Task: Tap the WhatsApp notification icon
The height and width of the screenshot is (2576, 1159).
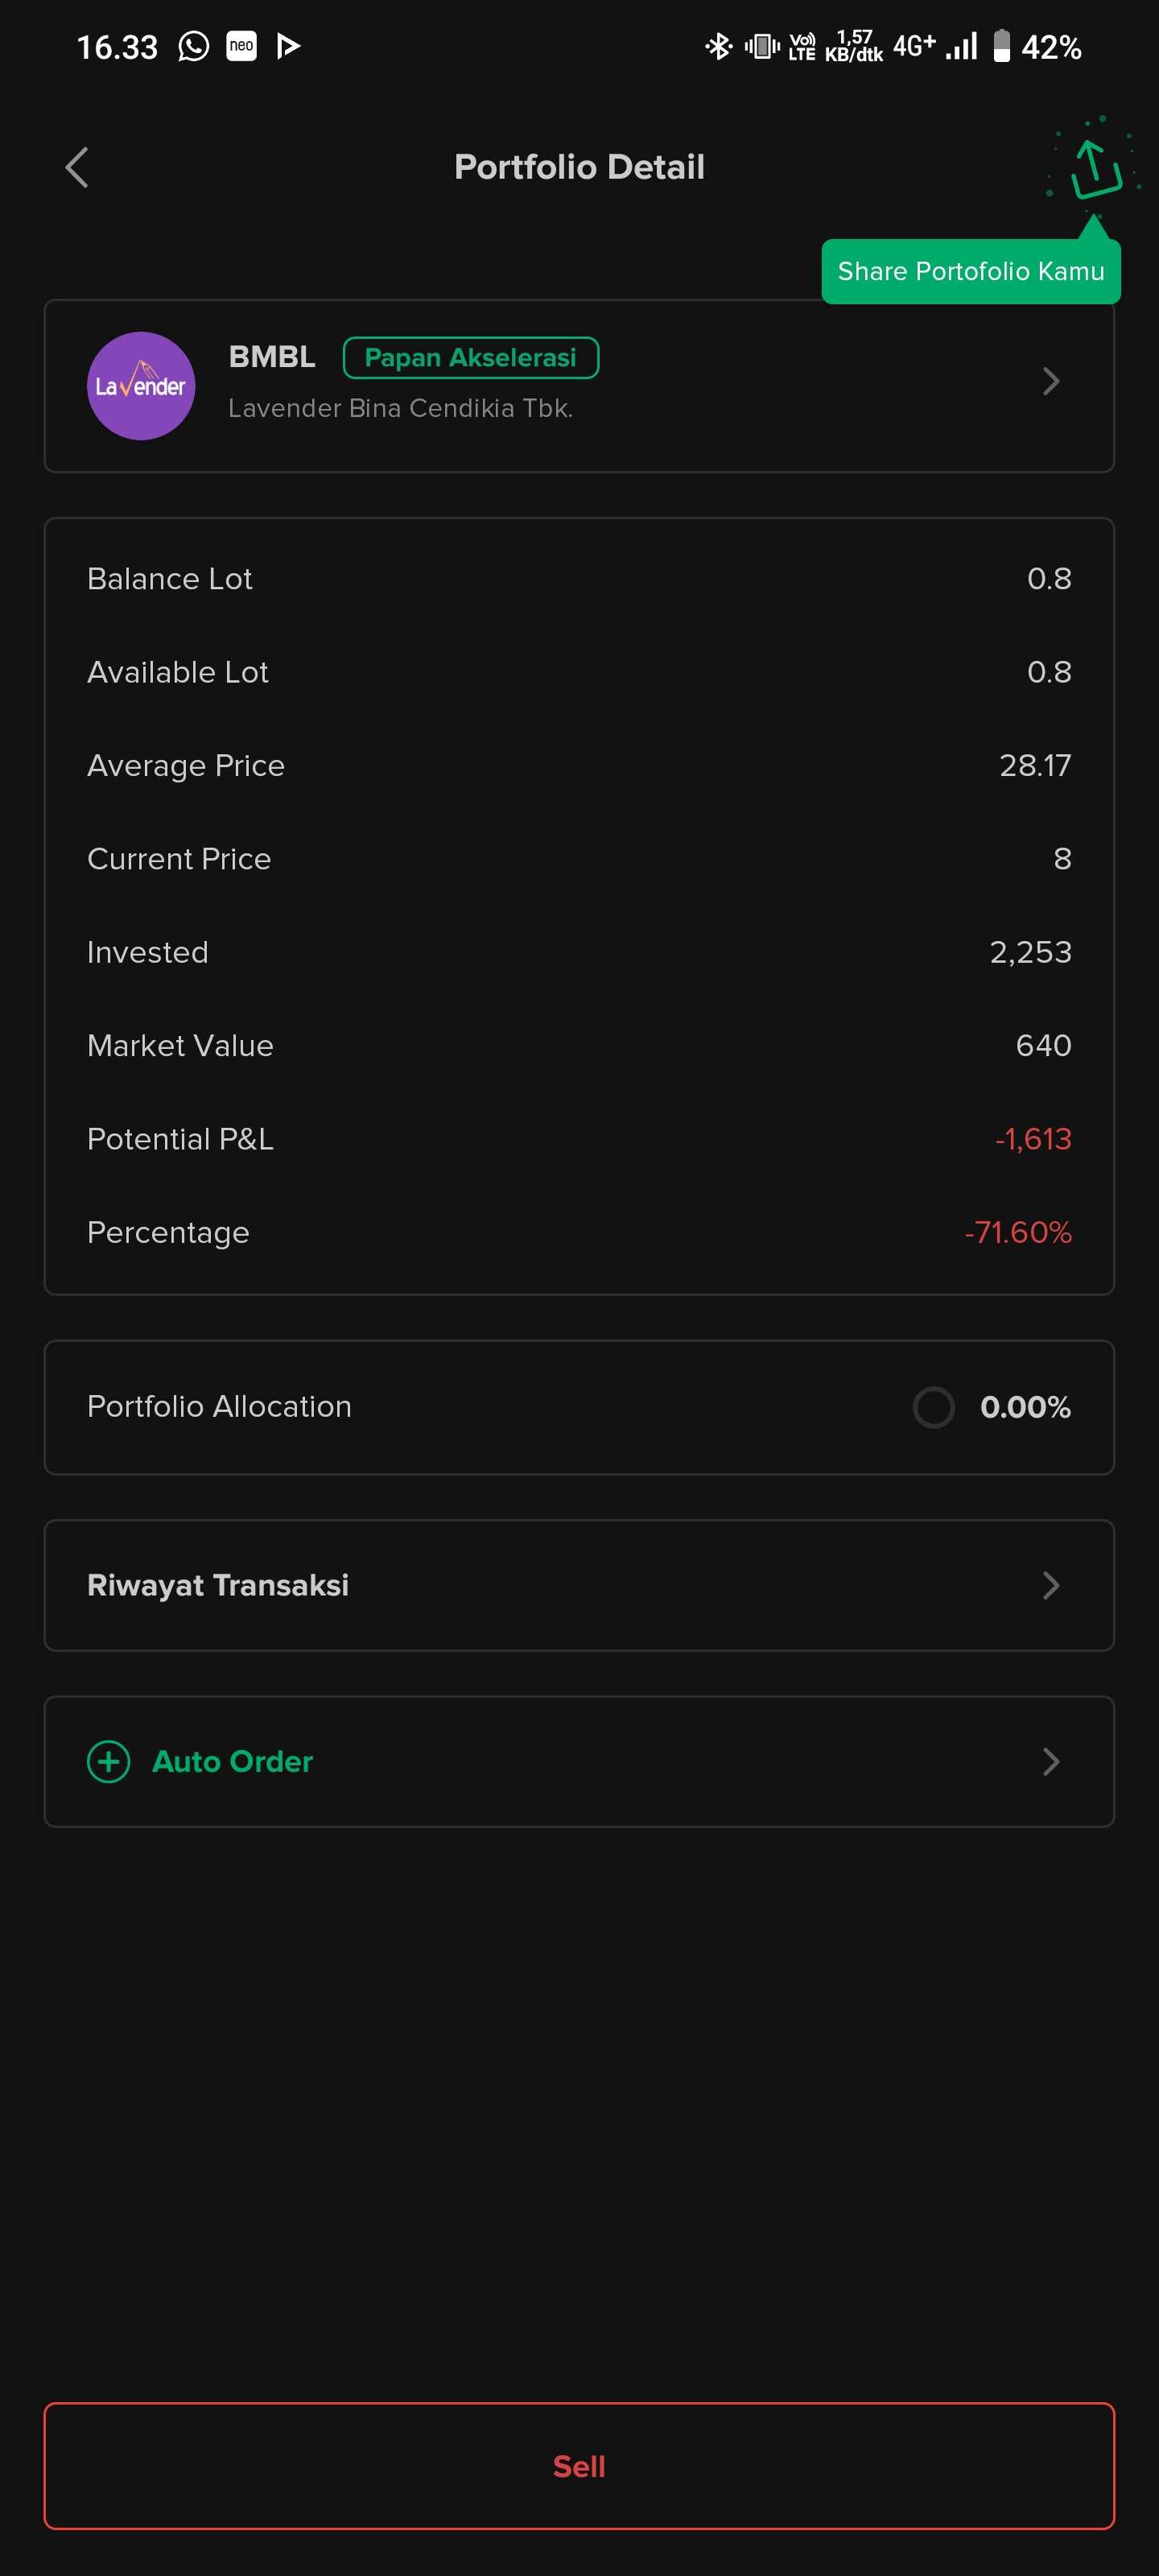Action: tap(193, 46)
